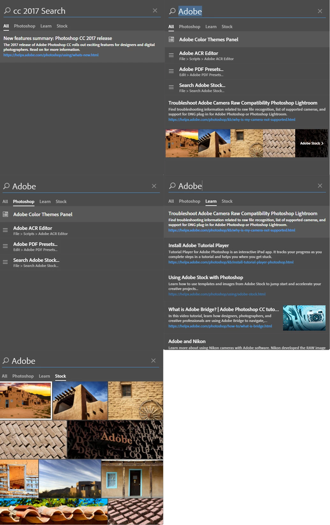Screen dimensions: 330x525
Task: Open the Stock tab in the Learn-results panel
Action: (227, 201)
